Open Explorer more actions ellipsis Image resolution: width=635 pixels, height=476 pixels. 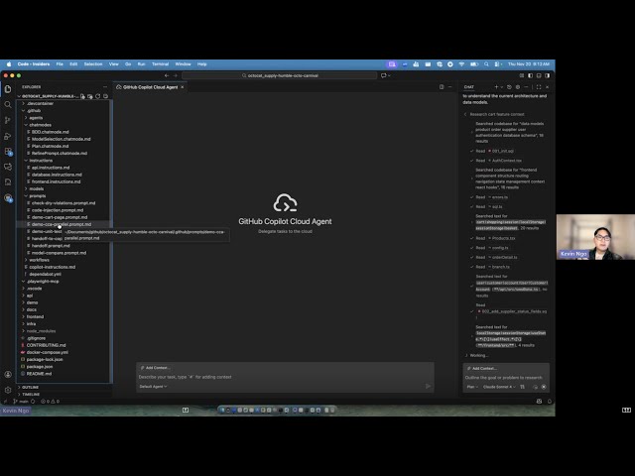click(x=105, y=87)
